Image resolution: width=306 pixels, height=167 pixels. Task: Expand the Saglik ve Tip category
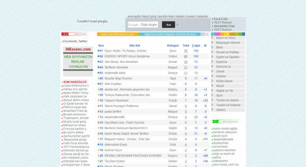click(212, 90)
